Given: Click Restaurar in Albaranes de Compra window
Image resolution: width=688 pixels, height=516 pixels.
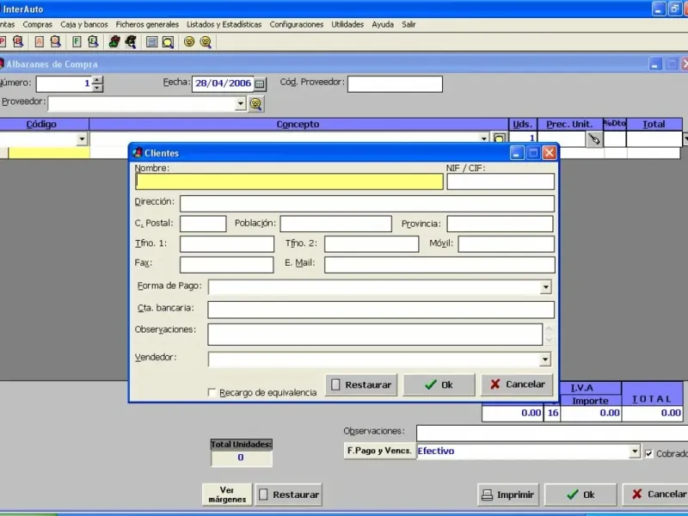Looking at the screenshot, I should click(x=288, y=494).
